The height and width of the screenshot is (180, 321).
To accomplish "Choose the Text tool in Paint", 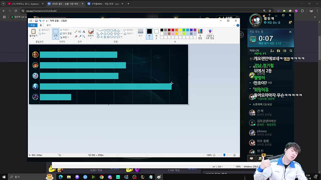I will [84, 32].
